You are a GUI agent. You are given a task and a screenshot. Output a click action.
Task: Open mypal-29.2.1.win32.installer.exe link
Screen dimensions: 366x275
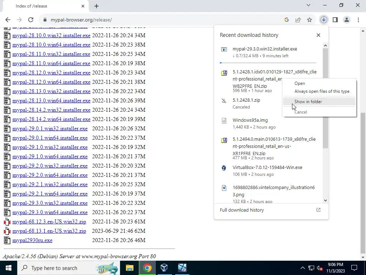point(50,184)
